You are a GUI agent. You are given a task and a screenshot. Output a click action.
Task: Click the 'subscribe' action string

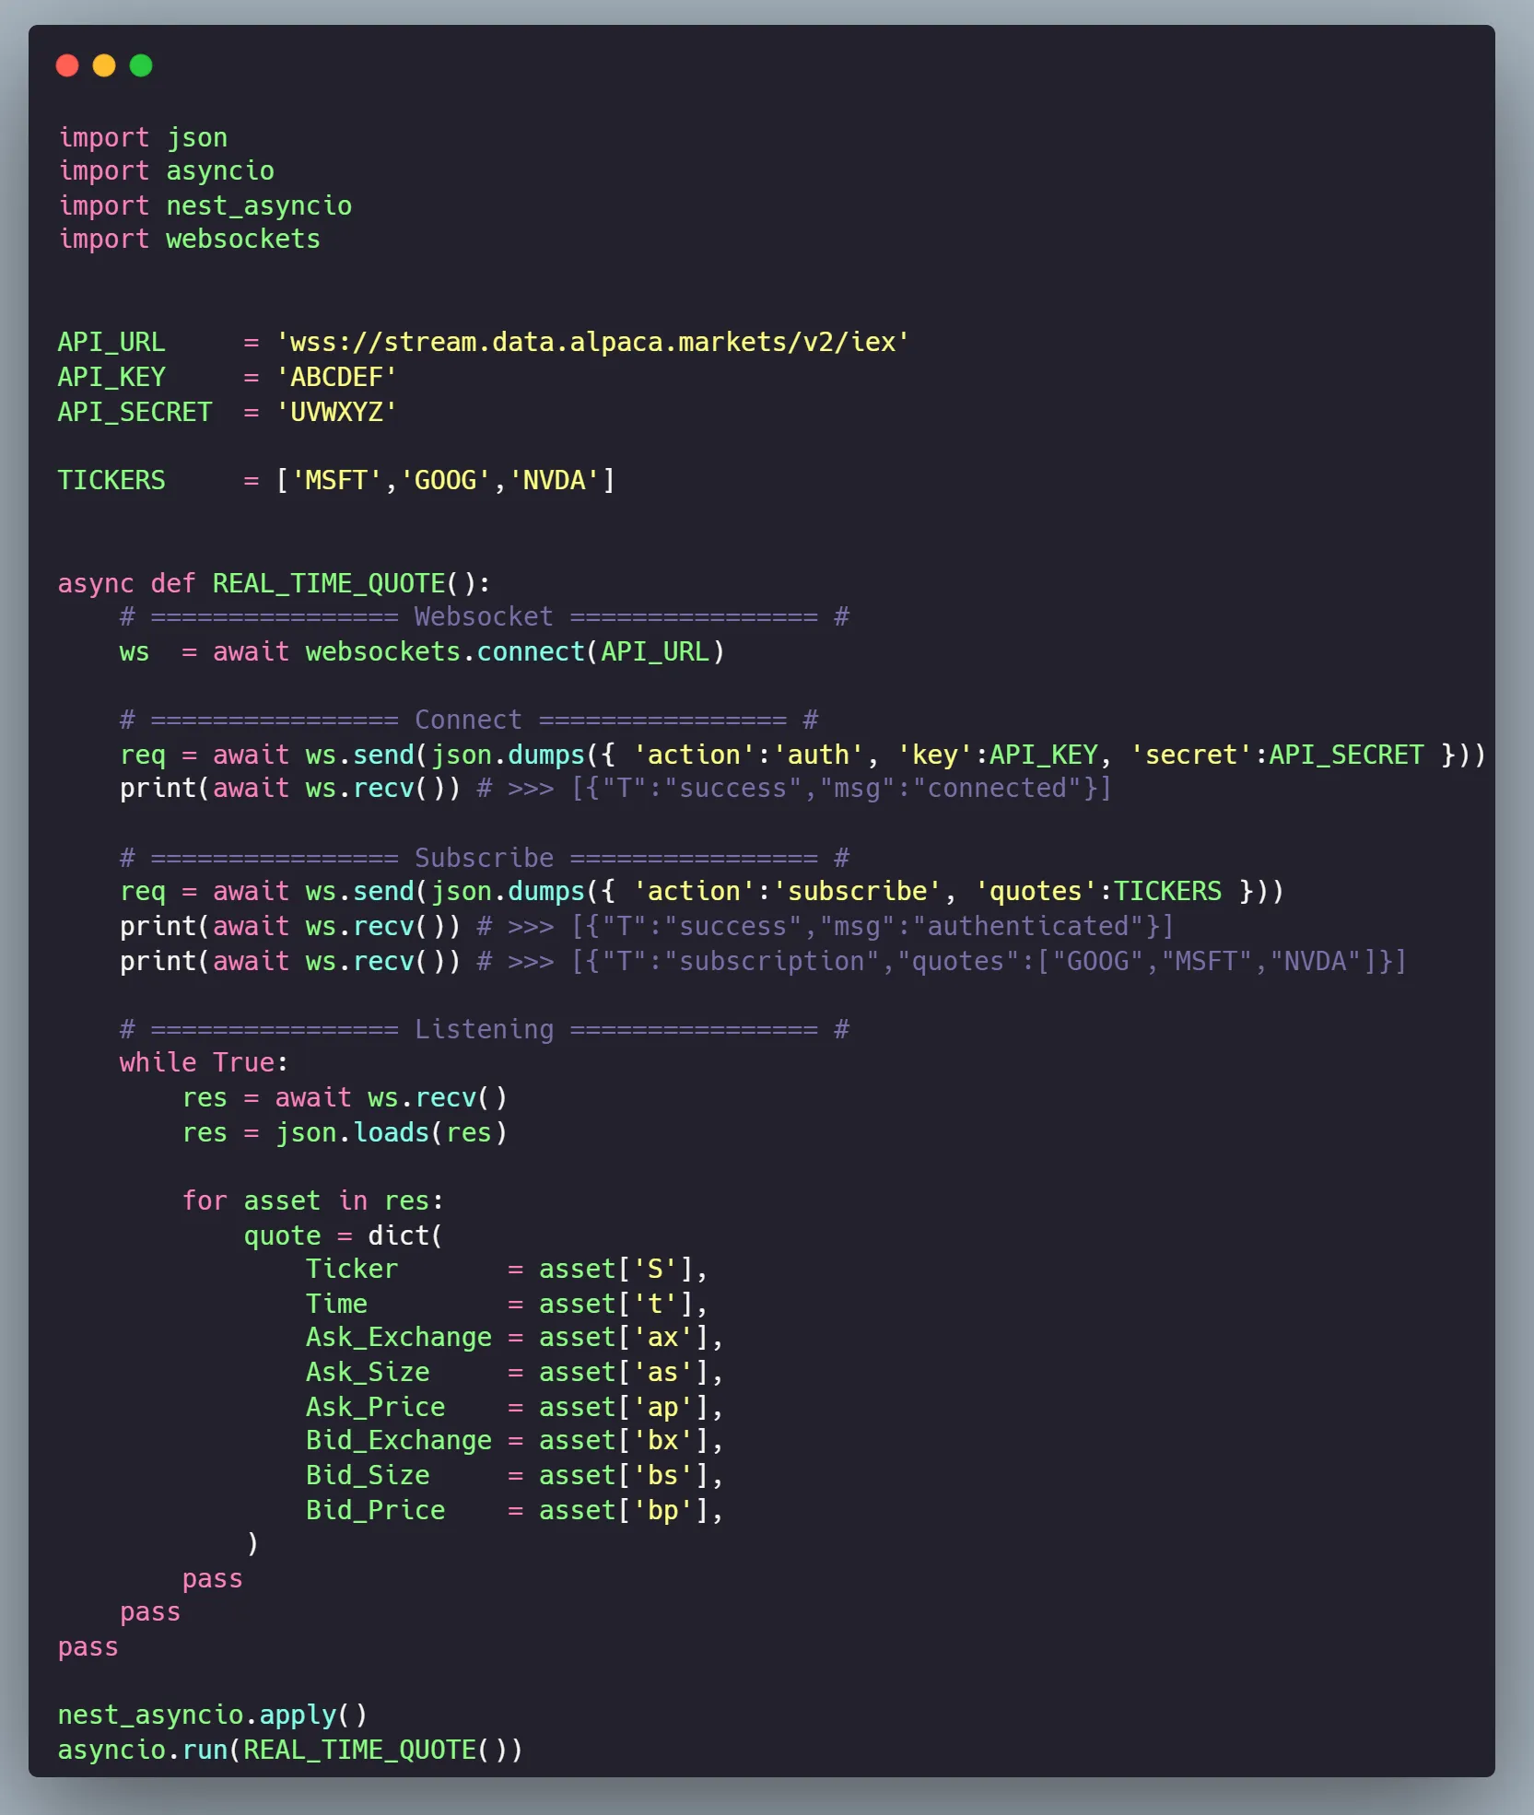point(856,892)
